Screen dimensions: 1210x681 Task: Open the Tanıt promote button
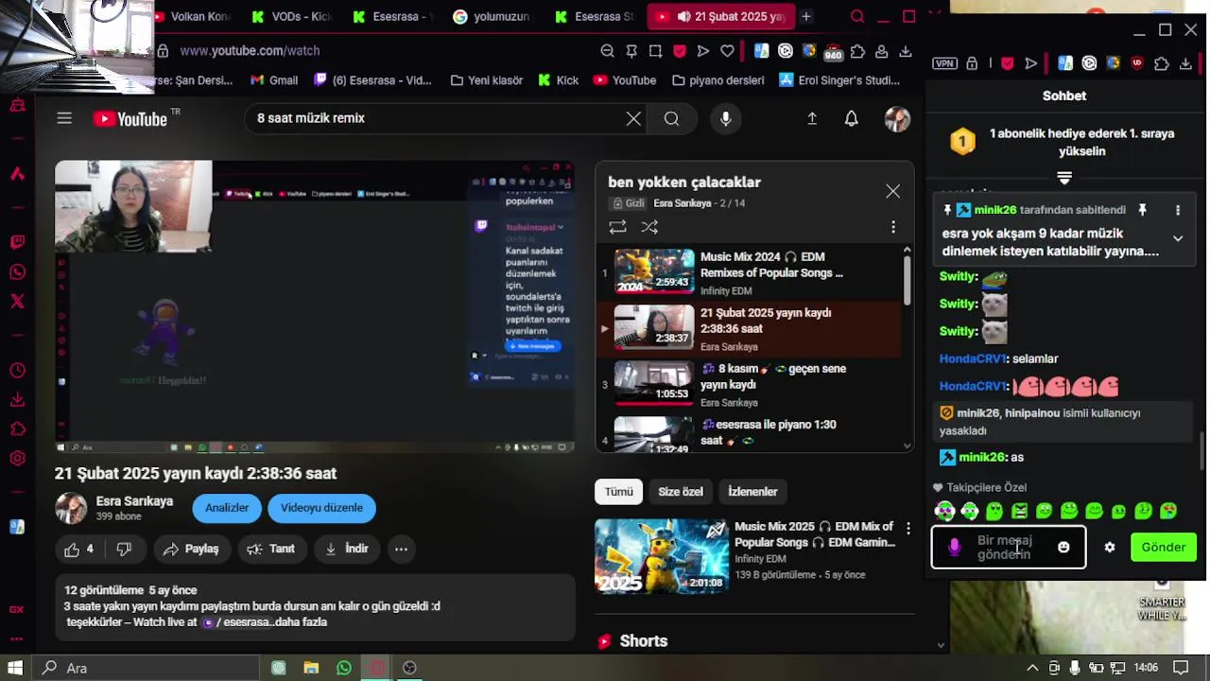coord(271,549)
